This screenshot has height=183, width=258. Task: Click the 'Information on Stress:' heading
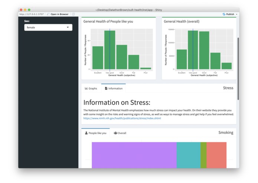tap(117, 102)
